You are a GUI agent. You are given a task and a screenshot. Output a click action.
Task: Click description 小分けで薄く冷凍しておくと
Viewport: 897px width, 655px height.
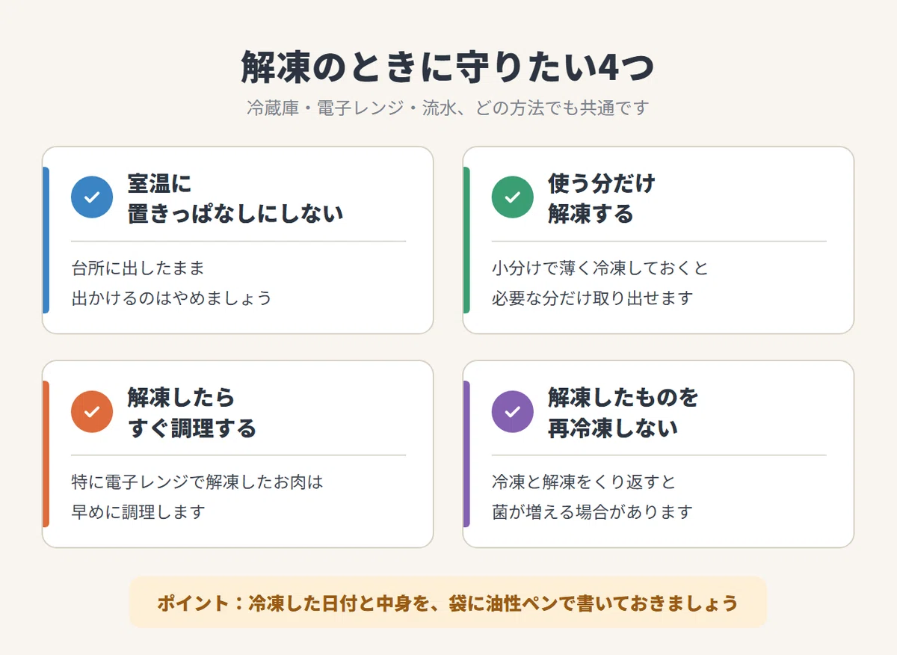(599, 268)
